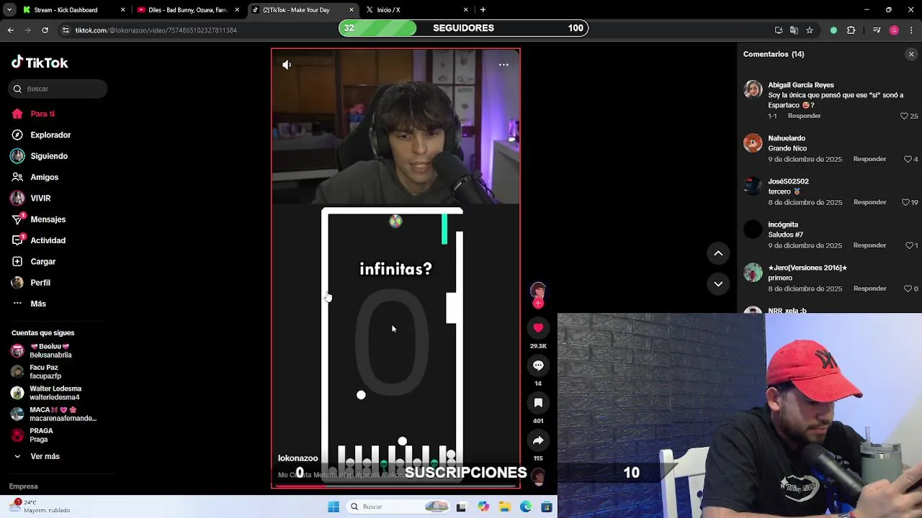
Task: Bookmark the video to favorites
Action: point(538,403)
